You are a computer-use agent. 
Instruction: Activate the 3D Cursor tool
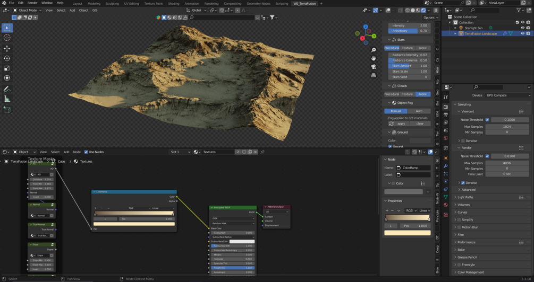(7, 38)
